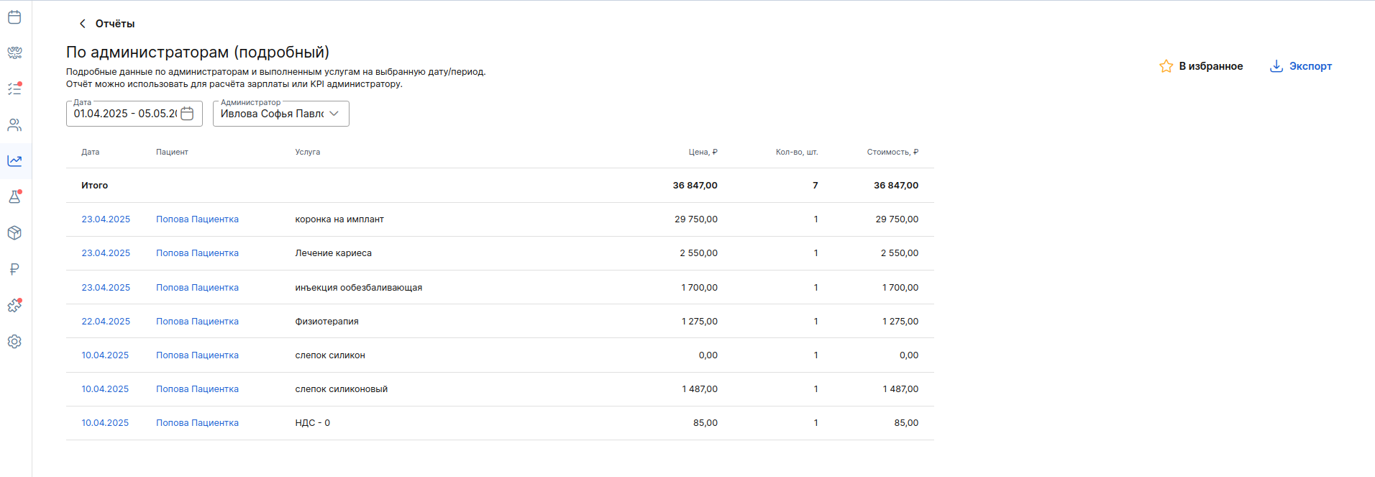Image resolution: width=1375 pixels, height=477 pixels.
Task: Open the date picker calendar icon
Action: (x=187, y=114)
